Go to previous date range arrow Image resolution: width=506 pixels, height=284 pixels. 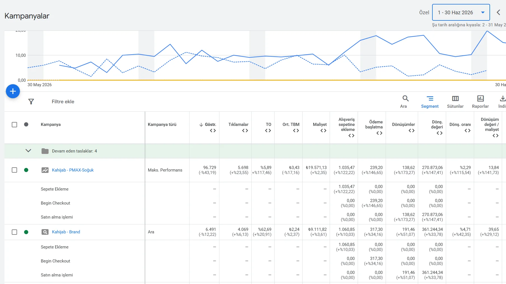[x=498, y=12]
